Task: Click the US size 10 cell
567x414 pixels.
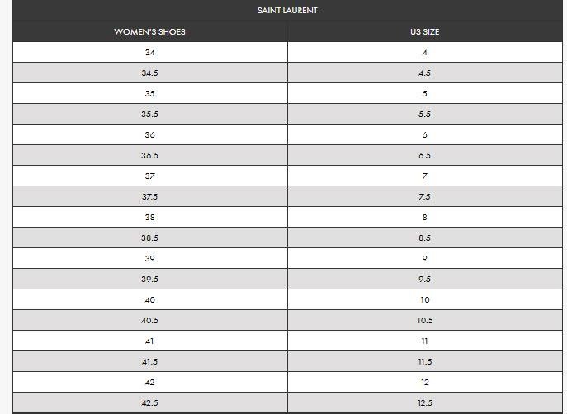Action: [x=424, y=300]
